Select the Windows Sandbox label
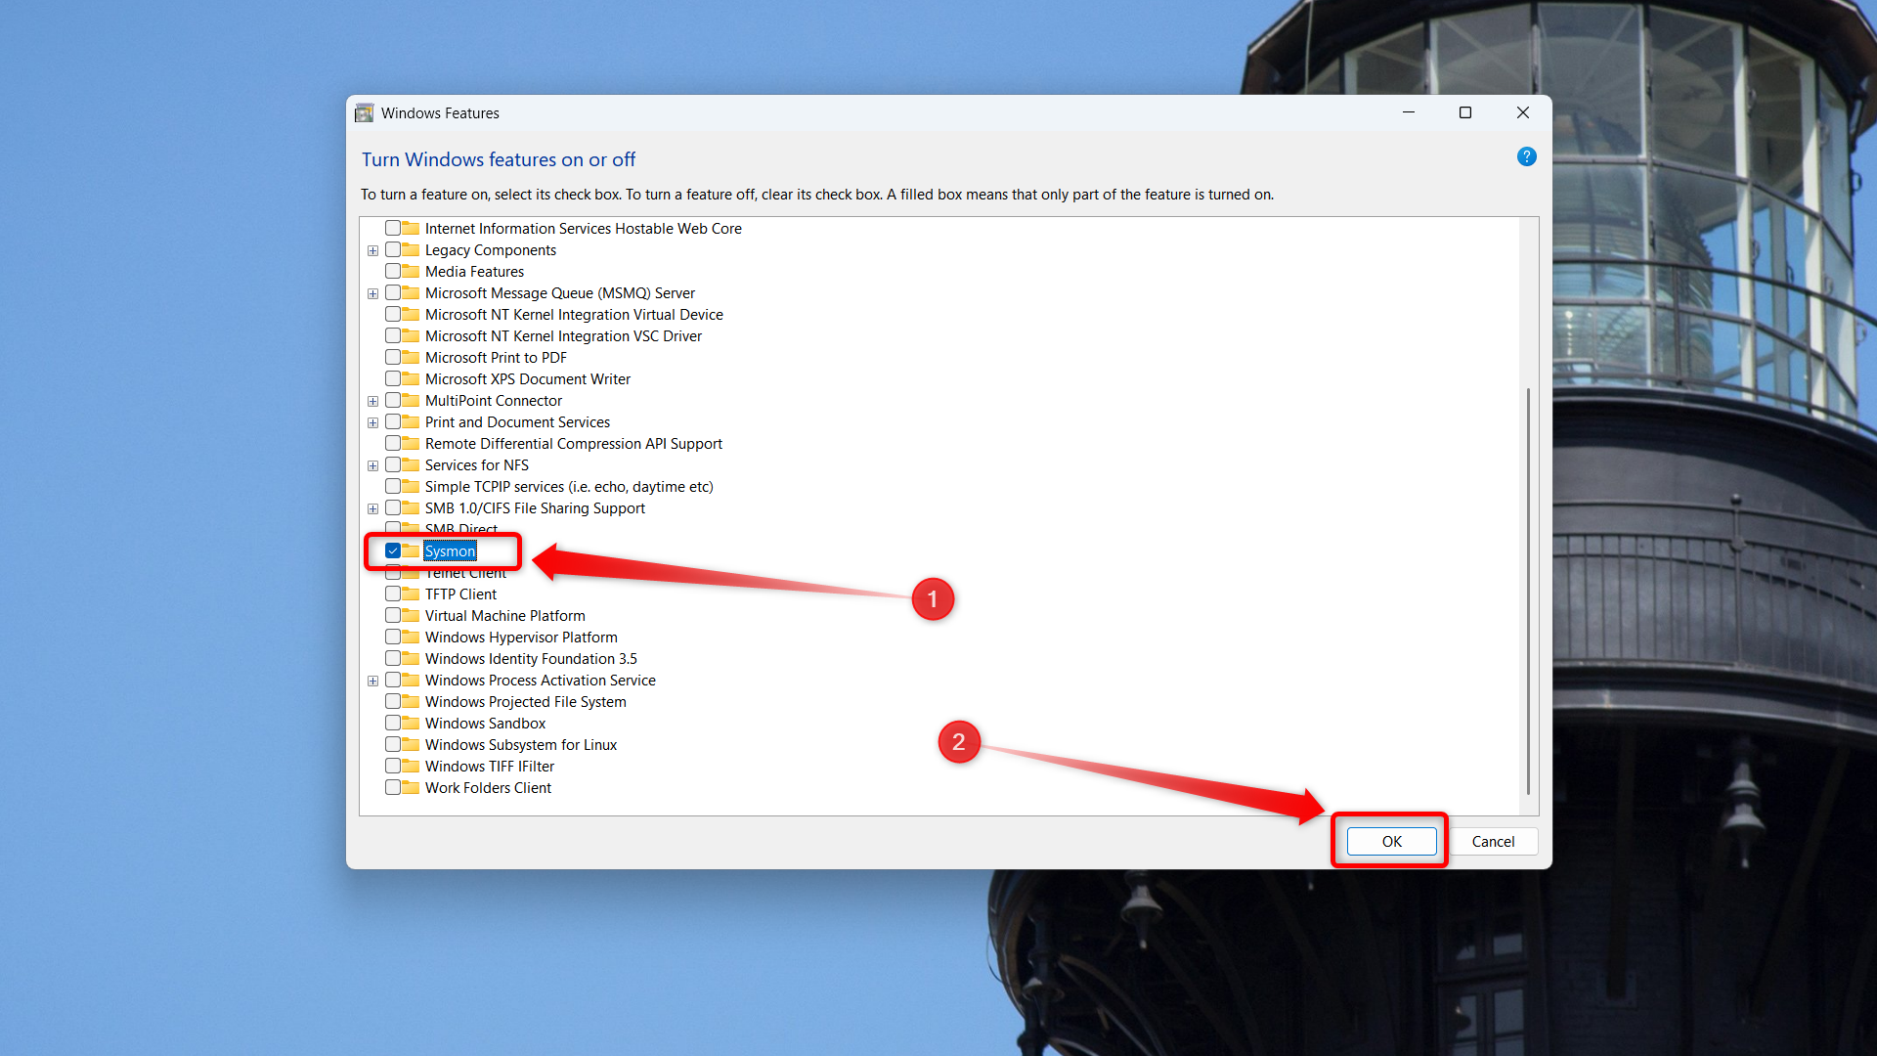The width and height of the screenshot is (1877, 1056). click(485, 724)
